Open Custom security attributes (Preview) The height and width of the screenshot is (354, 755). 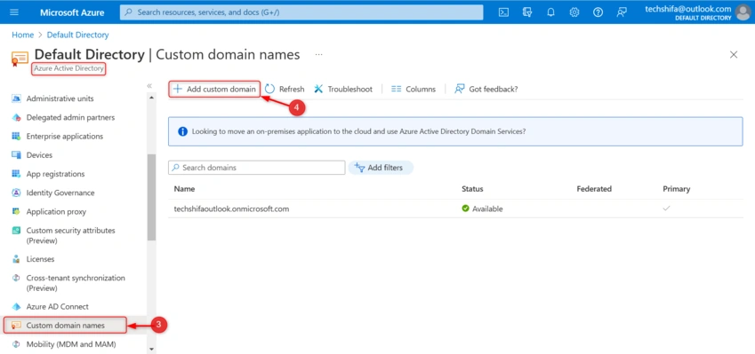[71, 235]
